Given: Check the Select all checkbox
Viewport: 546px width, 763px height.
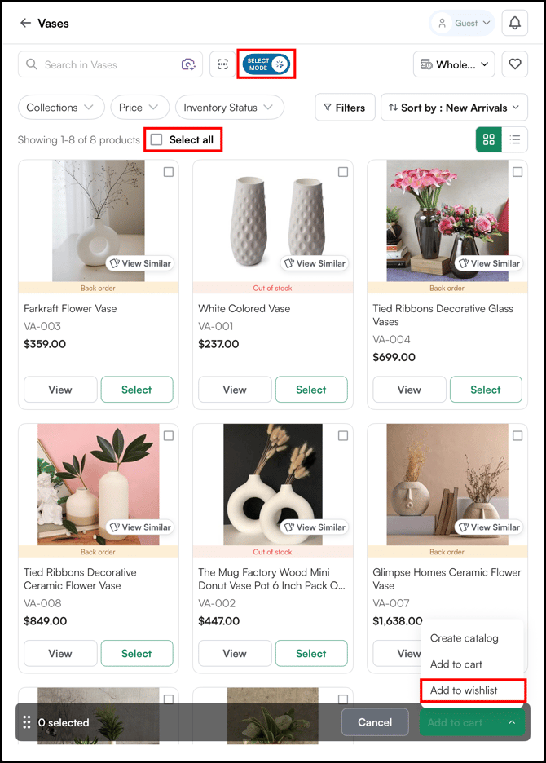Looking at the screenshot, I should pos(156,140).
